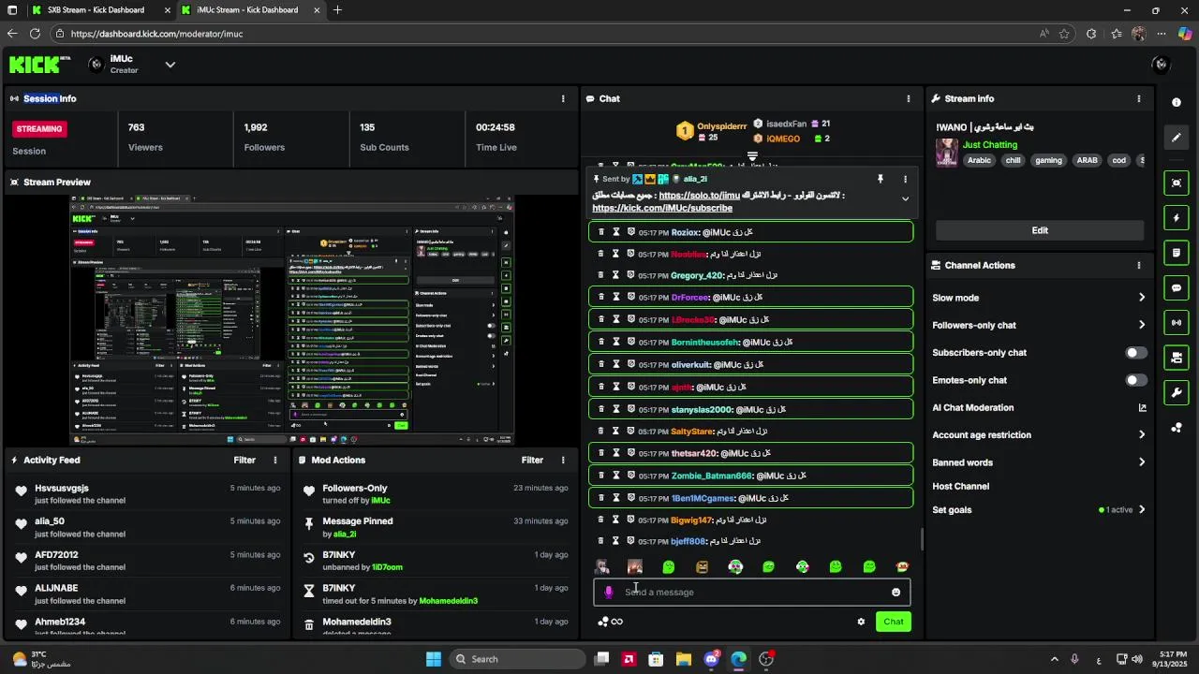Click the three-dots cluster icon at sidebar bottom
The height and width of the screenshot is (674, 1199).
[x=1177, y=428]
